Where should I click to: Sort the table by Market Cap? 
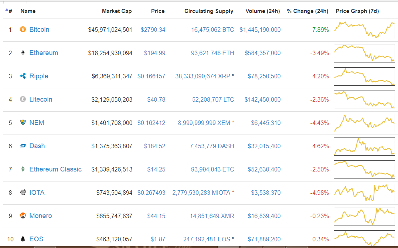(x=117, y=11)
